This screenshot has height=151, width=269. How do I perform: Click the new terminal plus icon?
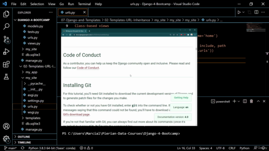(234, 102)
